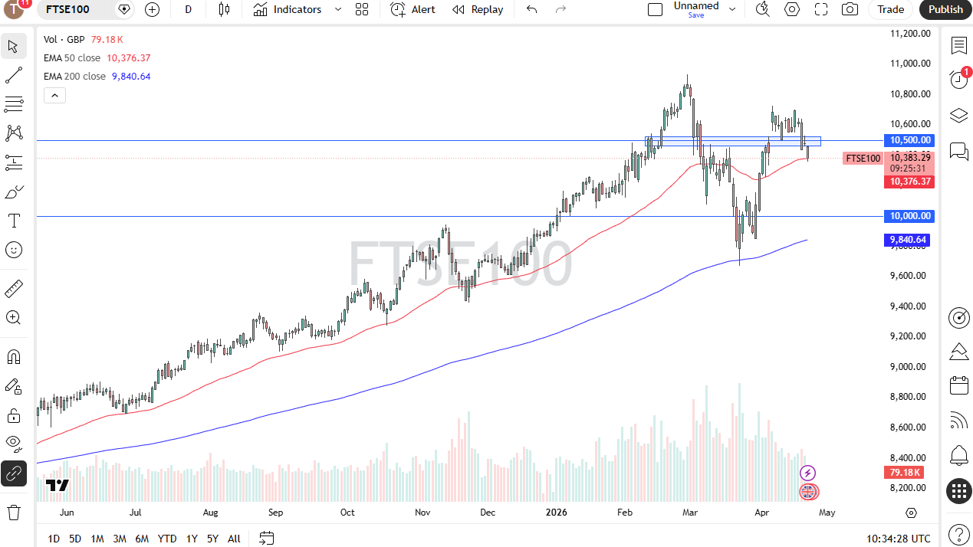This screenshot has height=547, width=973.
Task: Open the forecasting and measurement tools
Action: pyautogui.click(x=14, y=162)
